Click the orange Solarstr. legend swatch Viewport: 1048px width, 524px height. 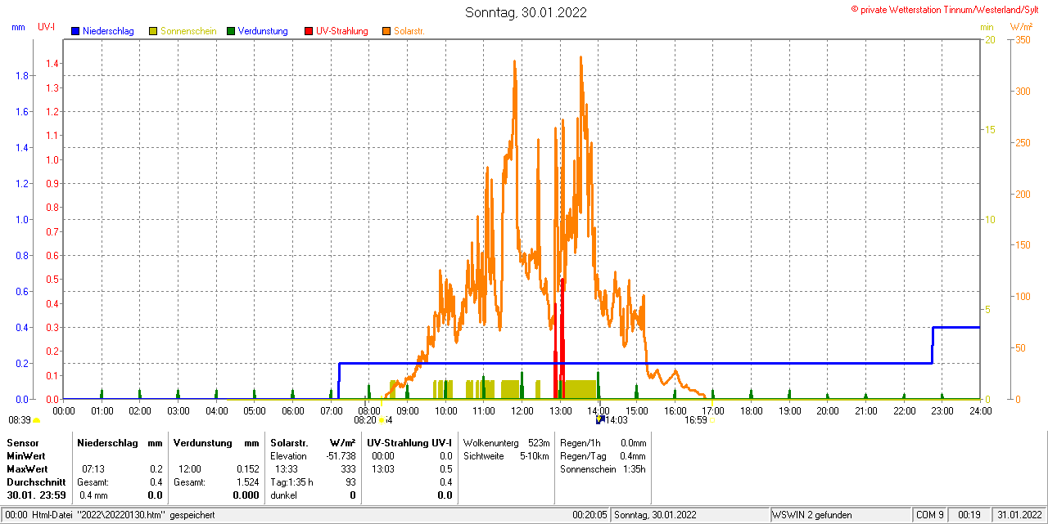[386, 31]
